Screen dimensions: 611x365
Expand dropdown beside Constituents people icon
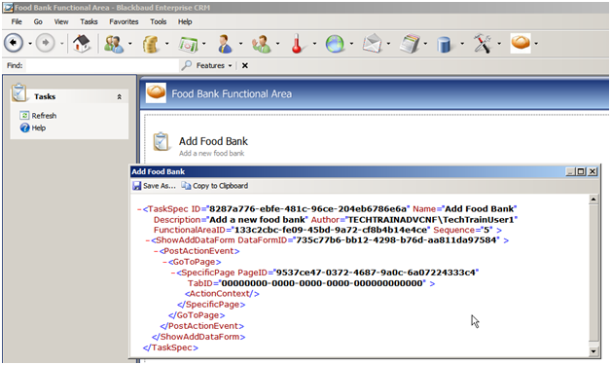click(130, 44)
